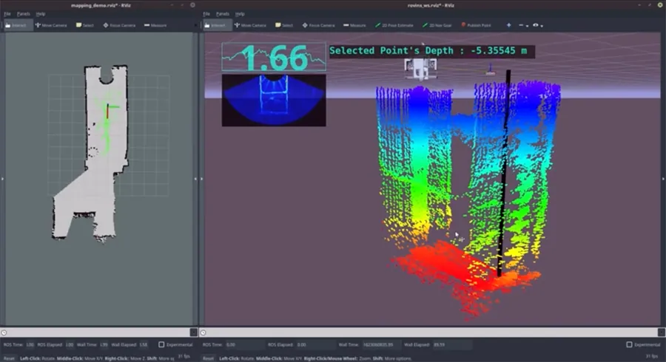The height and width of the screenshot is (362, 666).
Task: Click rovins_ws.rviz window title bar
Action: (x=431, y=5)
